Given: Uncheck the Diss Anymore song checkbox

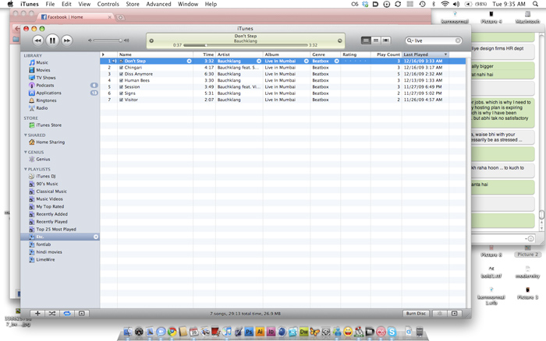Looking at the screenshot, I should pos(121,74).
